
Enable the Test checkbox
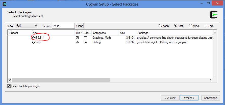pos(206,26)
